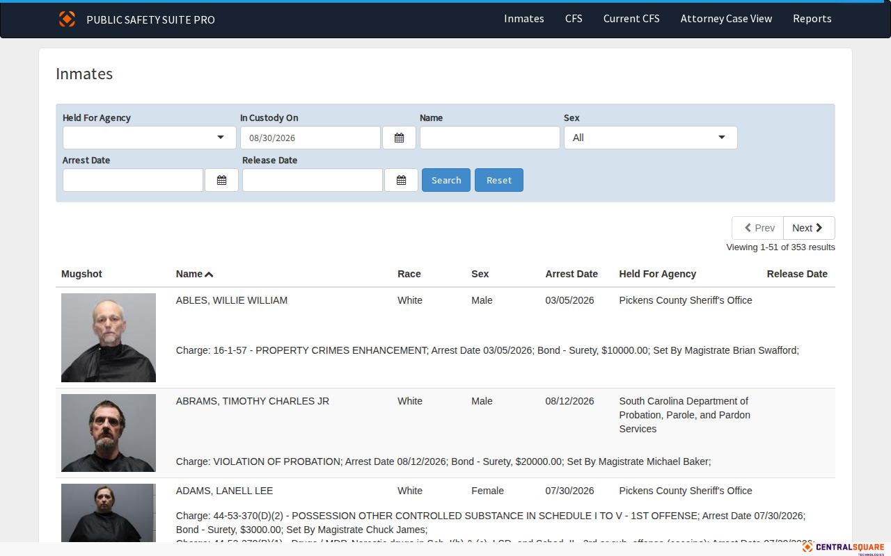Viewport: 891px width, 556px height.
Task: Go to the Next results page
Action: tap(809, 228)
